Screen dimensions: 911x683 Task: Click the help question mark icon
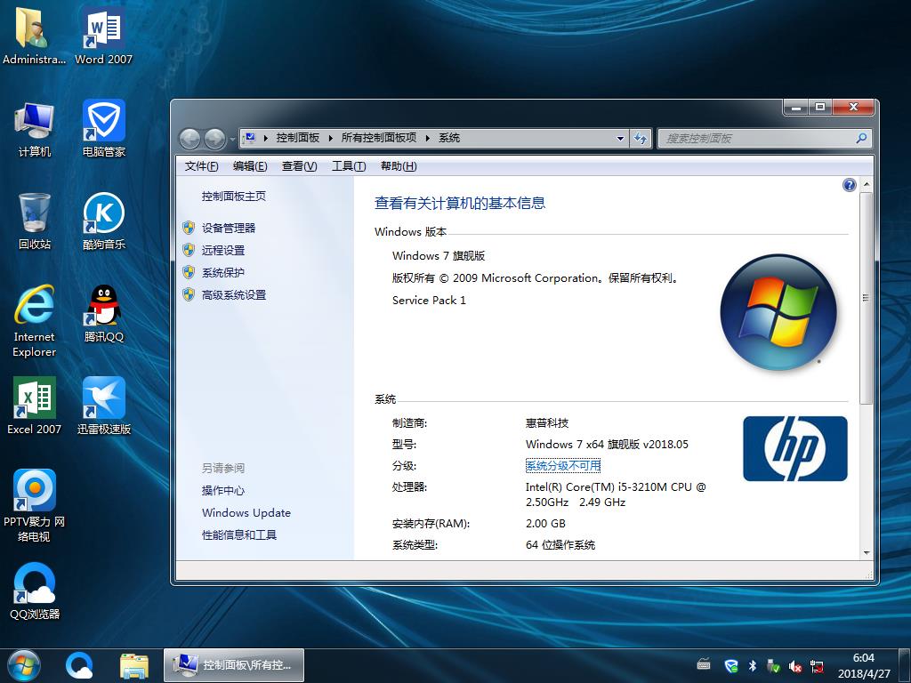[849, 185]
